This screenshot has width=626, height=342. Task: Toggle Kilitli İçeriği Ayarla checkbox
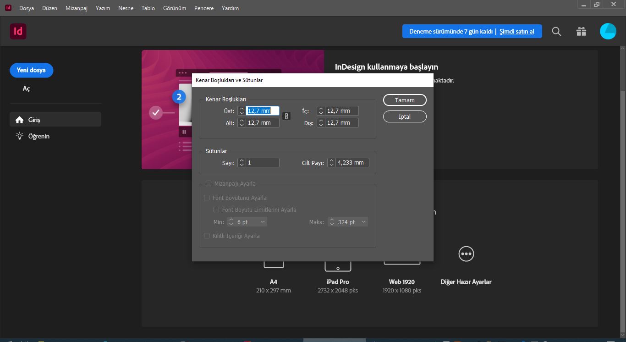coord(206,236)
